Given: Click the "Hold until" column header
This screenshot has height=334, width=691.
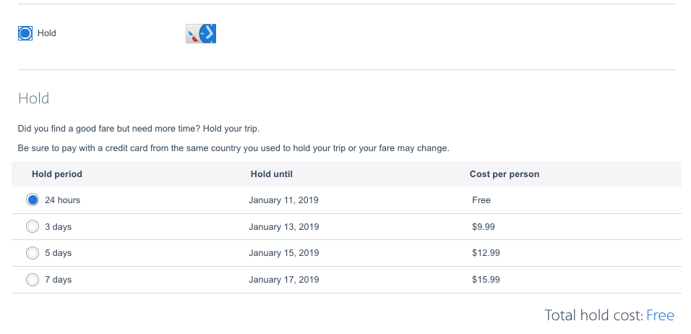Looking at the screenshot, I should 271,174.
